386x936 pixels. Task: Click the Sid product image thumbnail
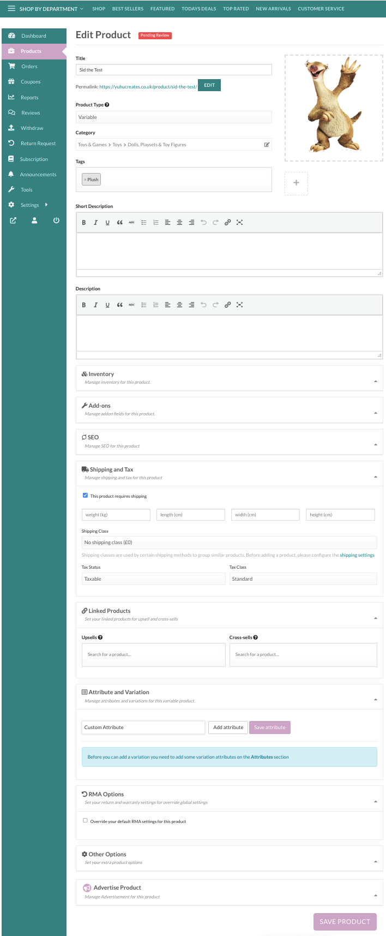point(334,108)
